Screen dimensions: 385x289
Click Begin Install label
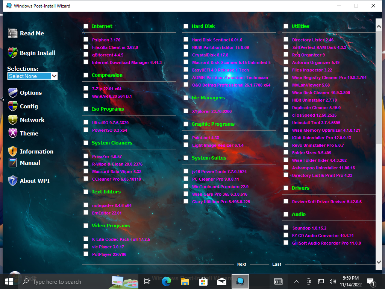click(x=38, y=53)
